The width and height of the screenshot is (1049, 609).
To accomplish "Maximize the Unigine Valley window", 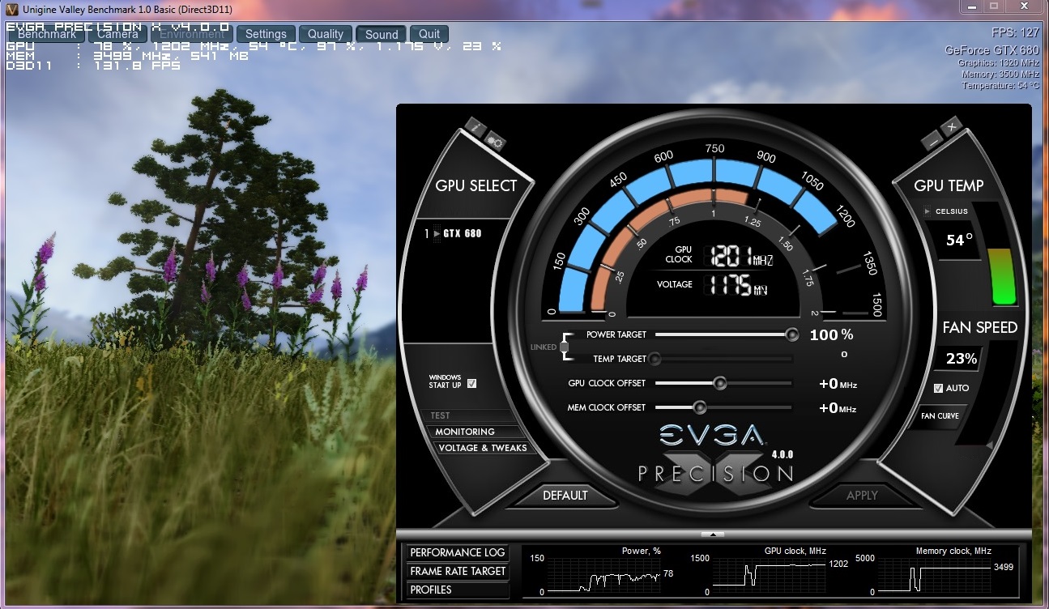I will 995,6.
